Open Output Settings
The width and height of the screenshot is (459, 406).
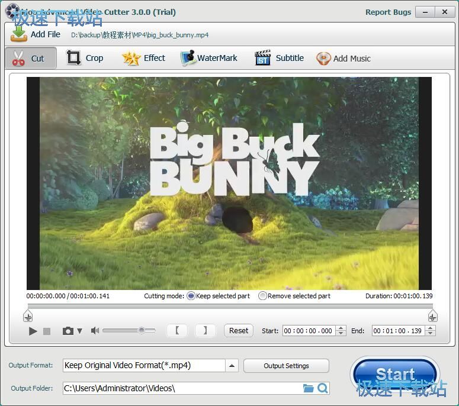[286, 366]
